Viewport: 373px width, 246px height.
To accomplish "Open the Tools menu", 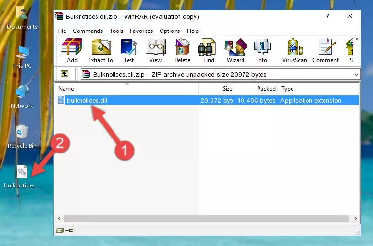I will click(116, 31).
